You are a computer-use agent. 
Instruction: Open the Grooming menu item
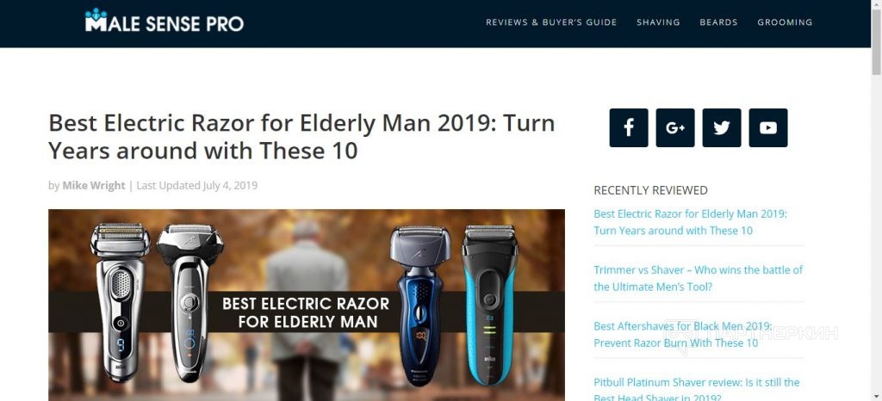[x=785, y=22]
